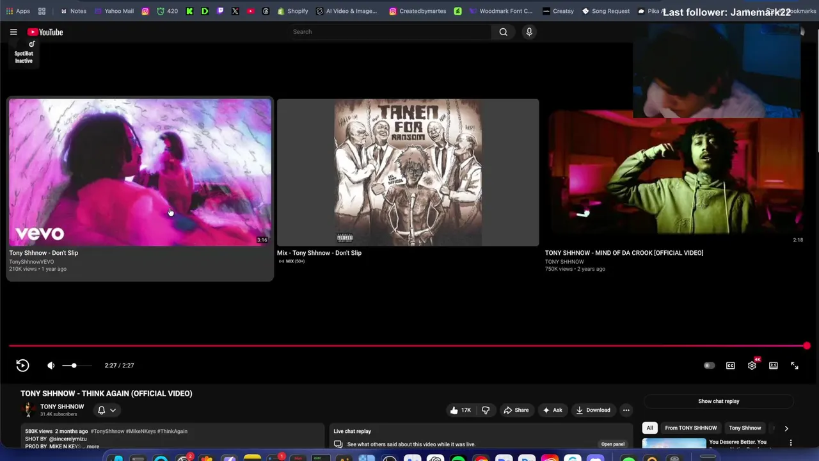Download the video
The width and height of the screenshot is (819, 461).
593,410
